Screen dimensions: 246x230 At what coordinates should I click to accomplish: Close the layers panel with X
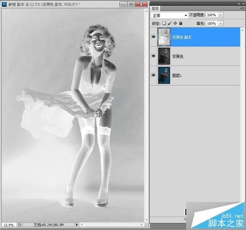click(x=243, y=4)
